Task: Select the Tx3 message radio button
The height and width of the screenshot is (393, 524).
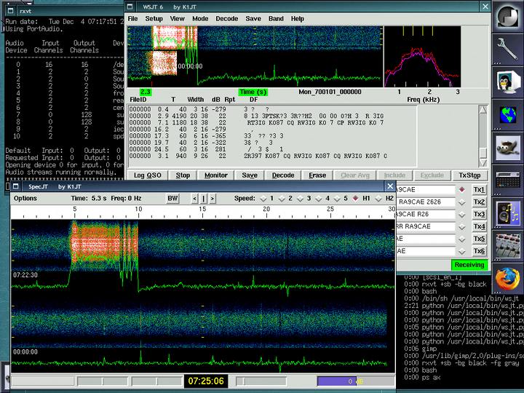Action: coord(462,215)
